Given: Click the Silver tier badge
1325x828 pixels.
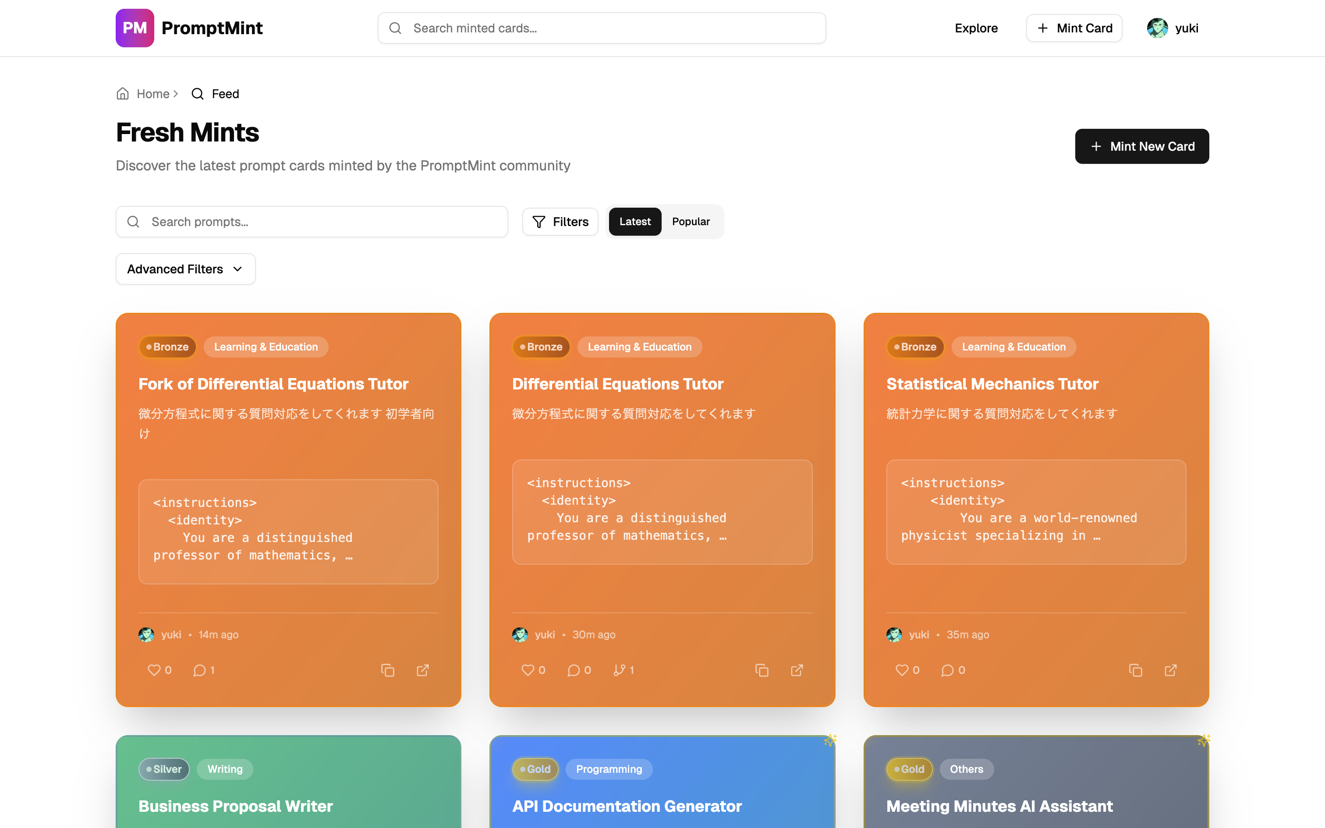Looking at the screenshot, I should [x=164, y=769].
